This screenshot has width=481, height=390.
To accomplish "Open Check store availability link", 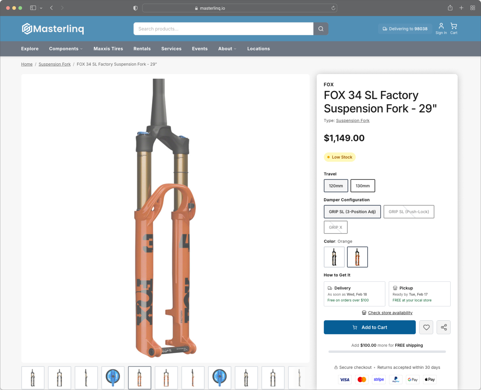I will [390, 313].
